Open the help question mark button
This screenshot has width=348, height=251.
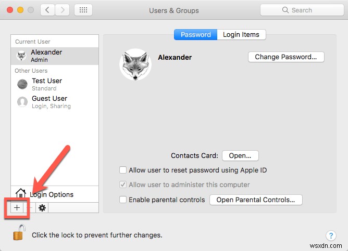pos(330,235)
